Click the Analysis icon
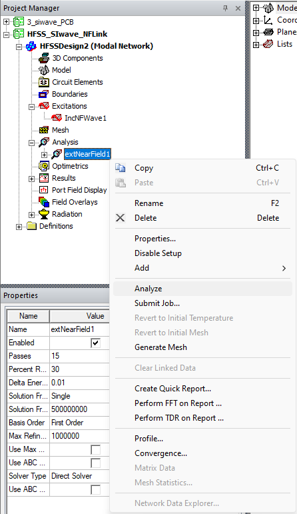The image size is (297, 514). (44, 142)
